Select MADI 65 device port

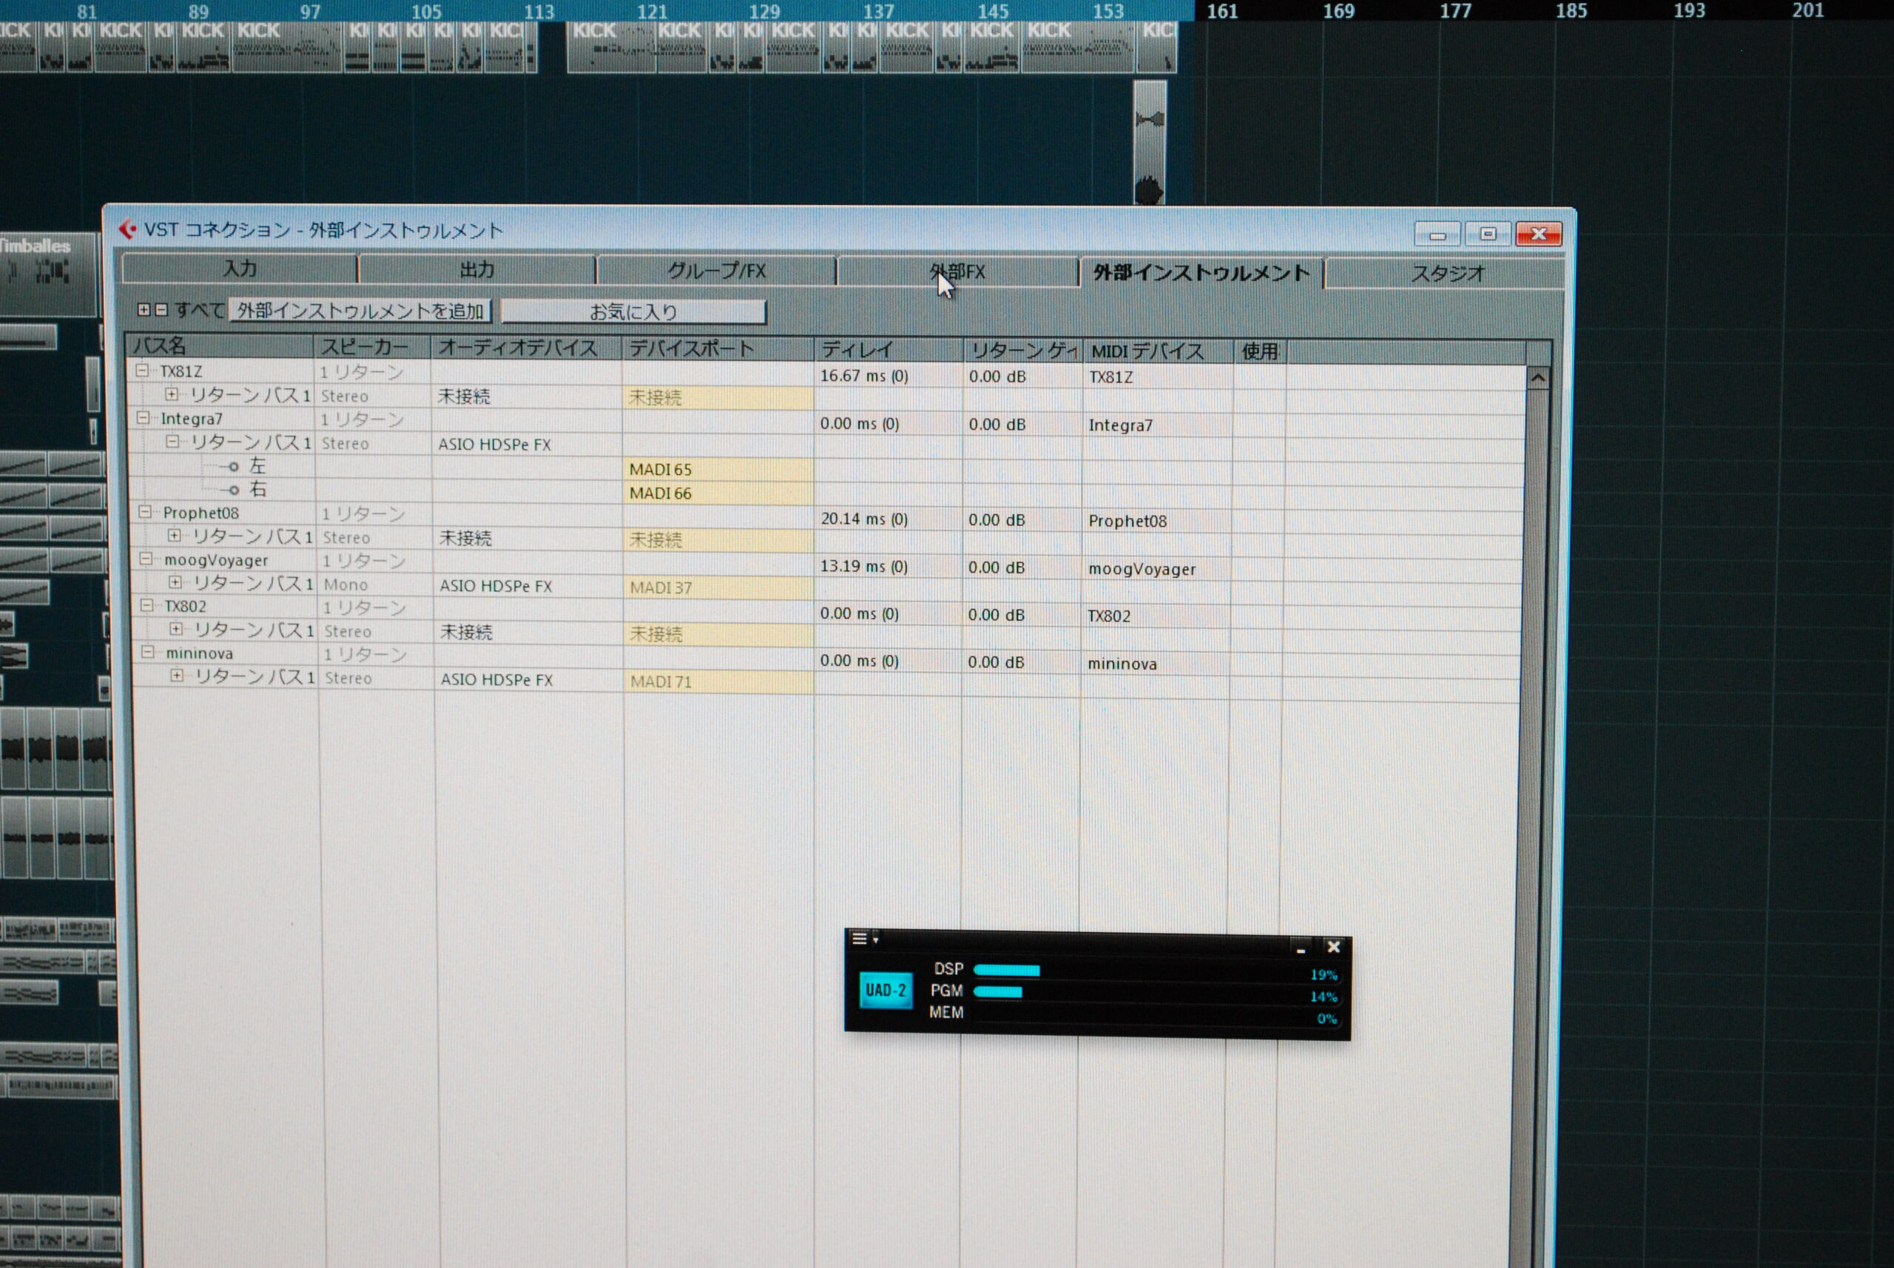pyautogui.click(x=718, y=469)
